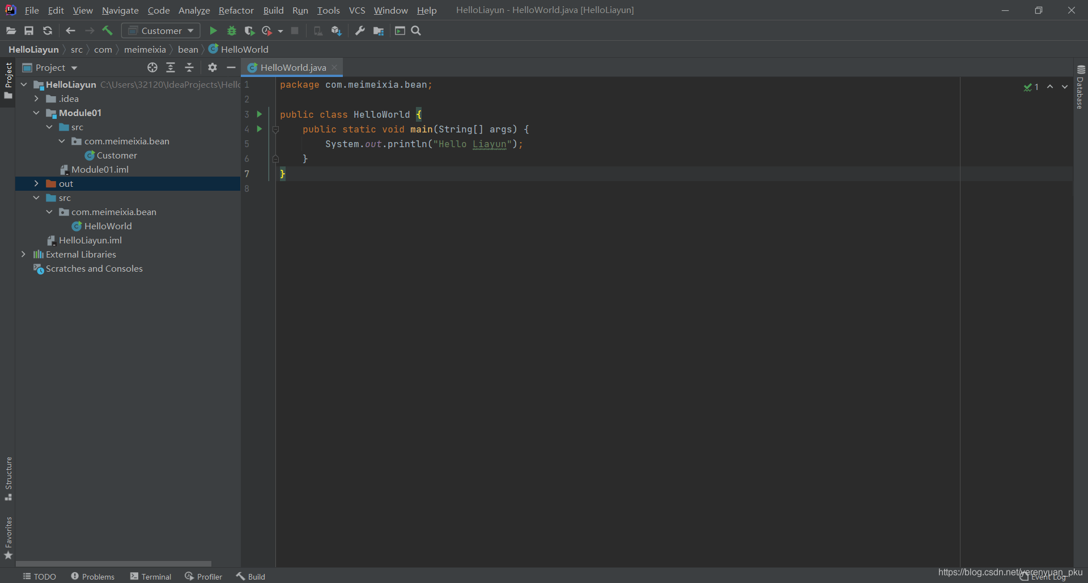Open Search Everywhere magnifier icon
Image resolution: width=1088 pixels, height=583 pixels.
[x=416, y=31]
